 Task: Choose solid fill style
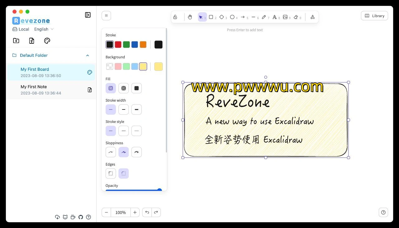pyautogui.click(x=137, y=88)
